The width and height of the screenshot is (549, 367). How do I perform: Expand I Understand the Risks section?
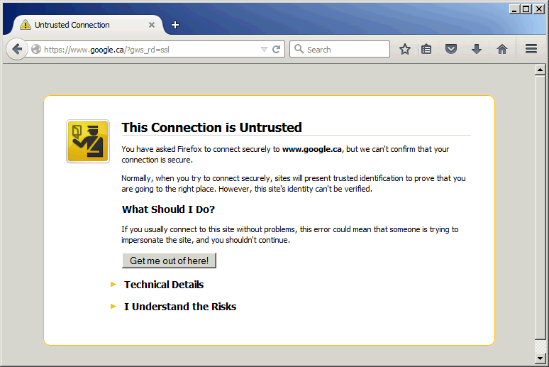[x=180, y=307]
